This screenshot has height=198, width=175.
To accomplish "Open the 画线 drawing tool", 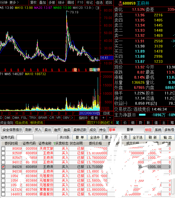I will pos(71,2).
